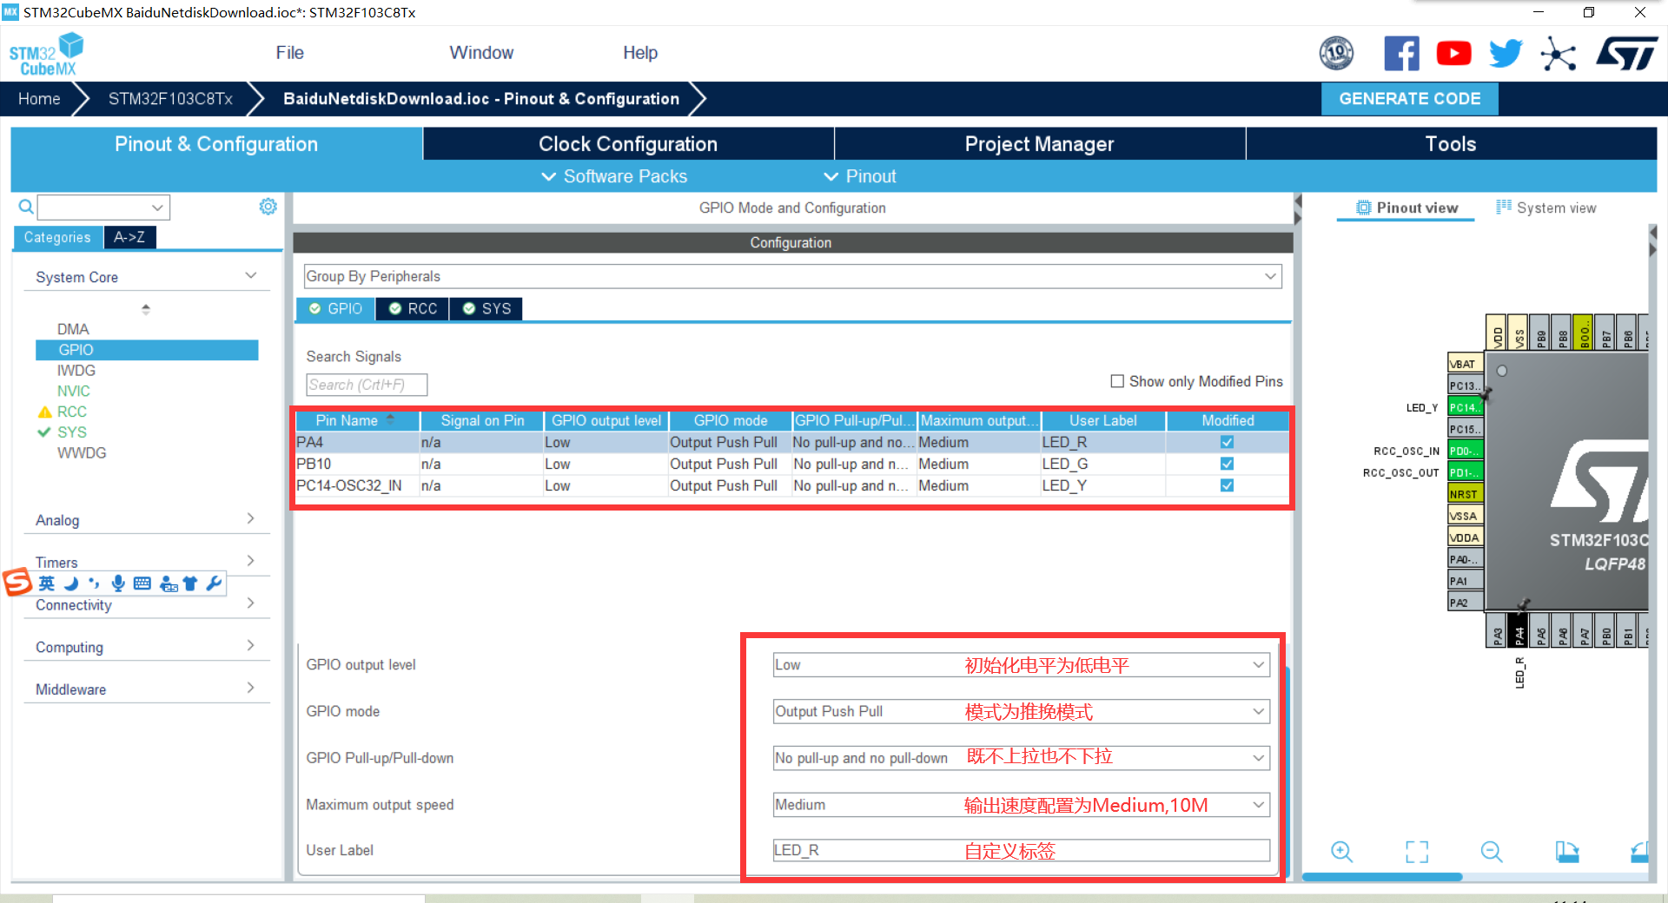Image resolution: width=1668 pixels, height=903 pixels.
Task: Click the GENERATE CODE button
Action: click(1409, 99)
